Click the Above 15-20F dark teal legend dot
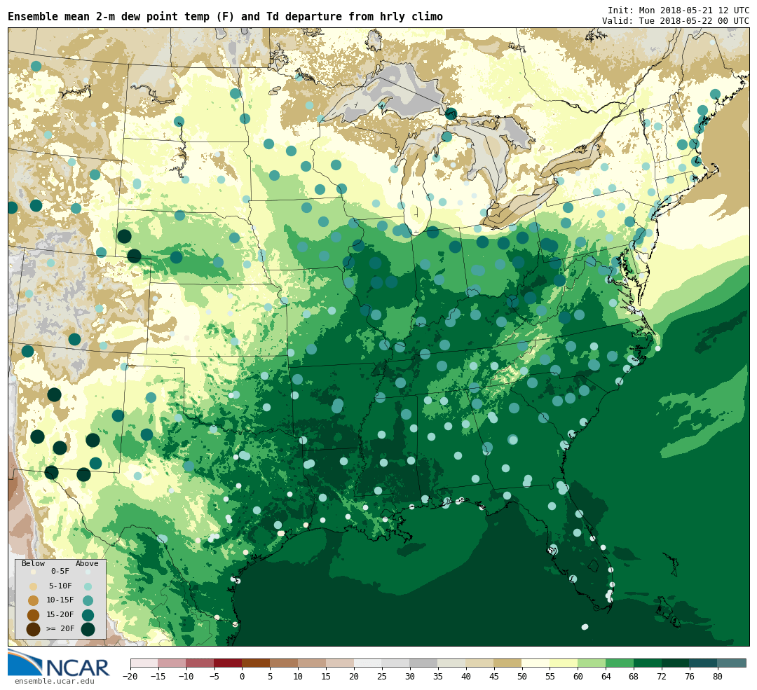The width and height of the screenshot is (757, 690). 88,615
